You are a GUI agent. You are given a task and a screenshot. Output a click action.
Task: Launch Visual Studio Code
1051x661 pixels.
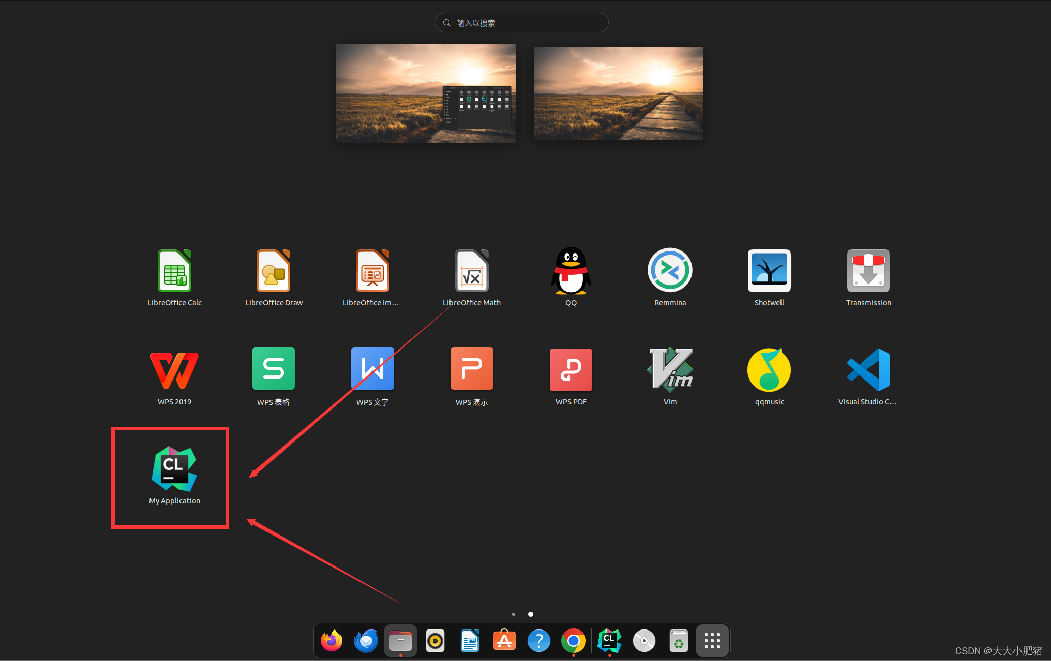click(x=868, y=377)
